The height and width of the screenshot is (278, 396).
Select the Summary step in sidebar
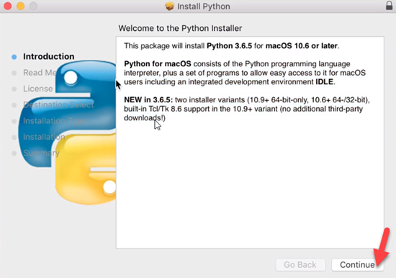click(42, 153)
